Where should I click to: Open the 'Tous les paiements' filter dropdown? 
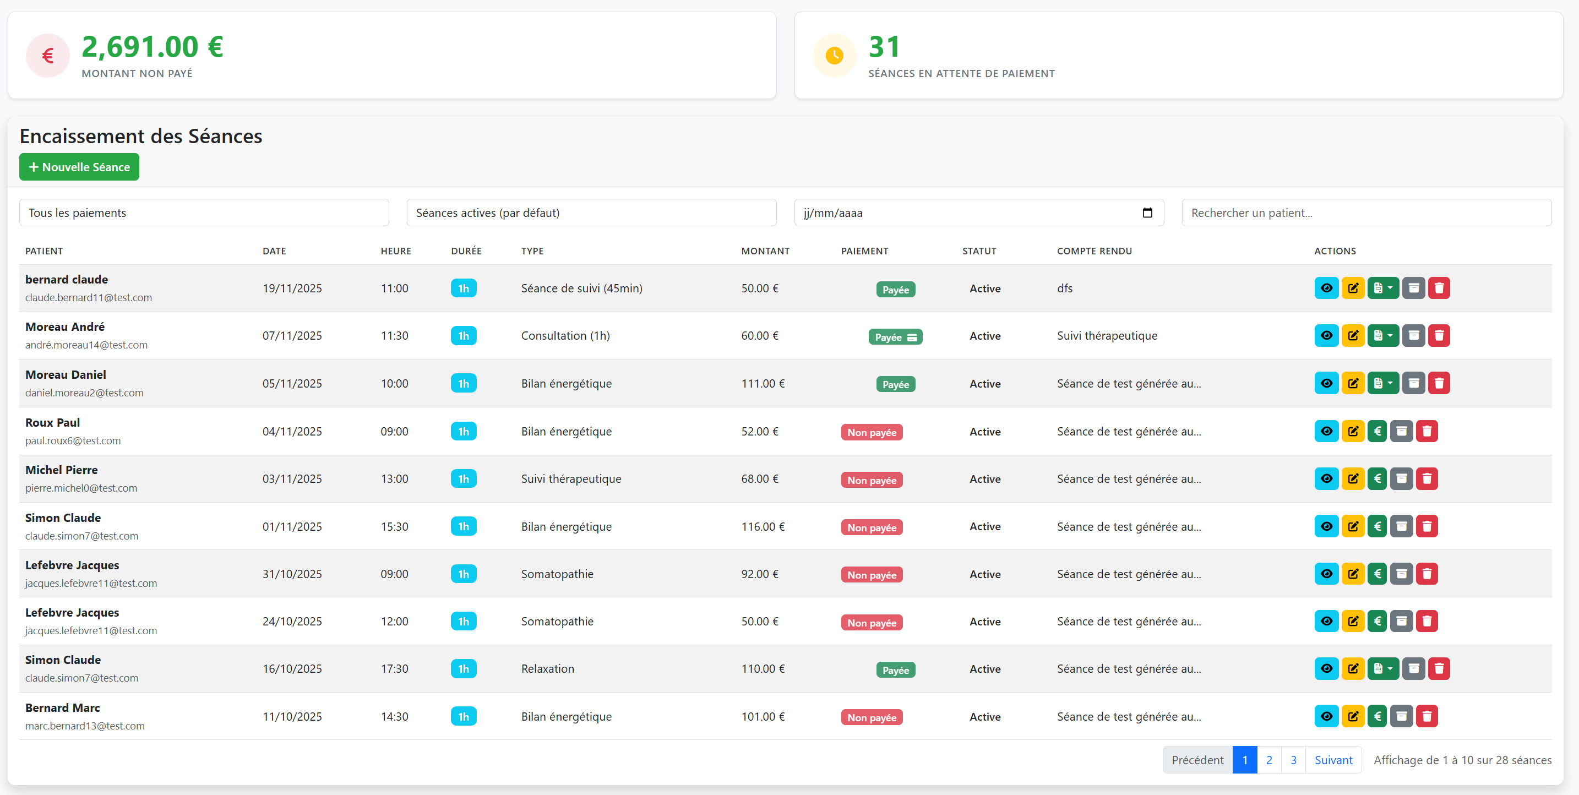tap(204, 213)
